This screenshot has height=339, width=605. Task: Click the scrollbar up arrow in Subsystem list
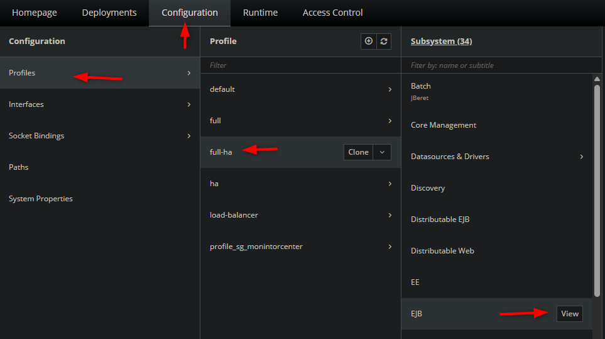coord(597,79)
